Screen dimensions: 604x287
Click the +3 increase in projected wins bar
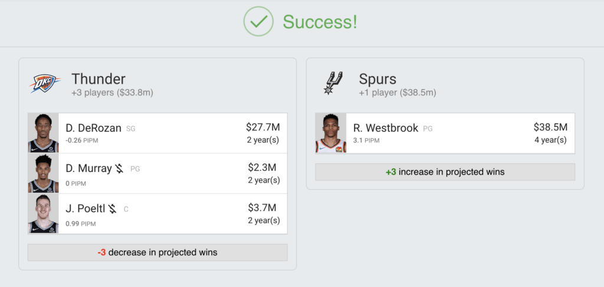(445, 171)
